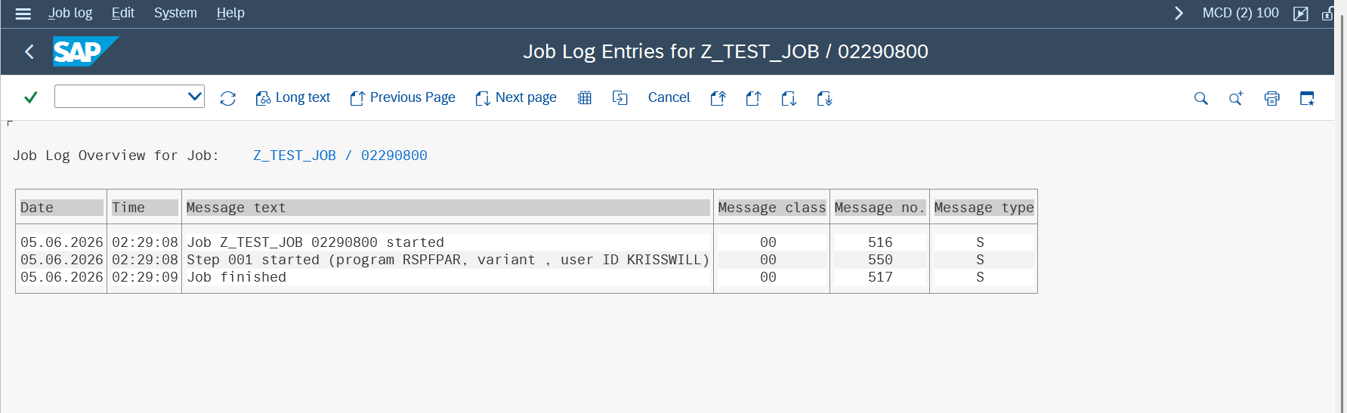Open the Job log menu
This screenshot has height=413, width=1347.
point(70,13)
